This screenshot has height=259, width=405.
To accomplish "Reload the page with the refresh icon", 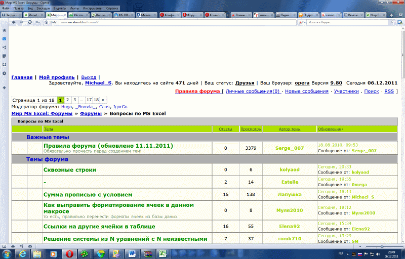I will 30,22.
